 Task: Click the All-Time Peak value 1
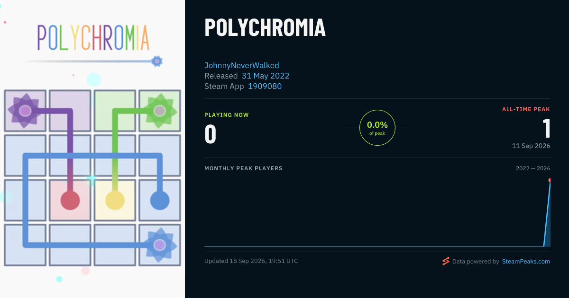point(546,129)
